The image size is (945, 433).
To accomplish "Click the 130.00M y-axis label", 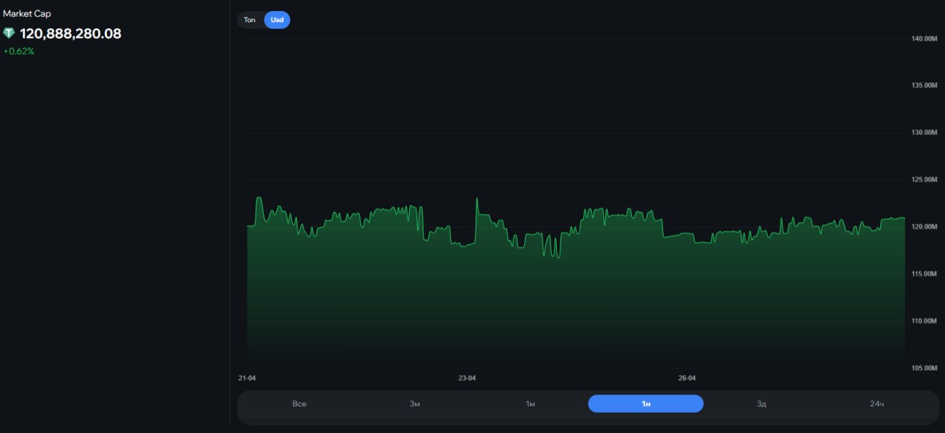I will click(924, 133).
